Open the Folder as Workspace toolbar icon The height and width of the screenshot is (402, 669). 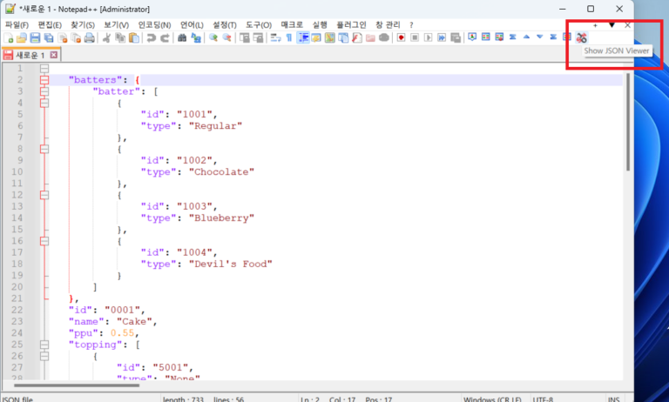coord(370,38)
